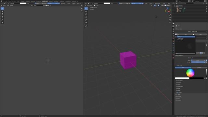Select the Soften tool in the image editor
Image resolution: width=208 pixels, height=117 pixels.
pyautogui.click(x=2, y=11)
